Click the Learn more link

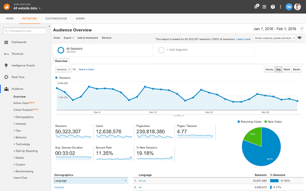click(243, 39)
